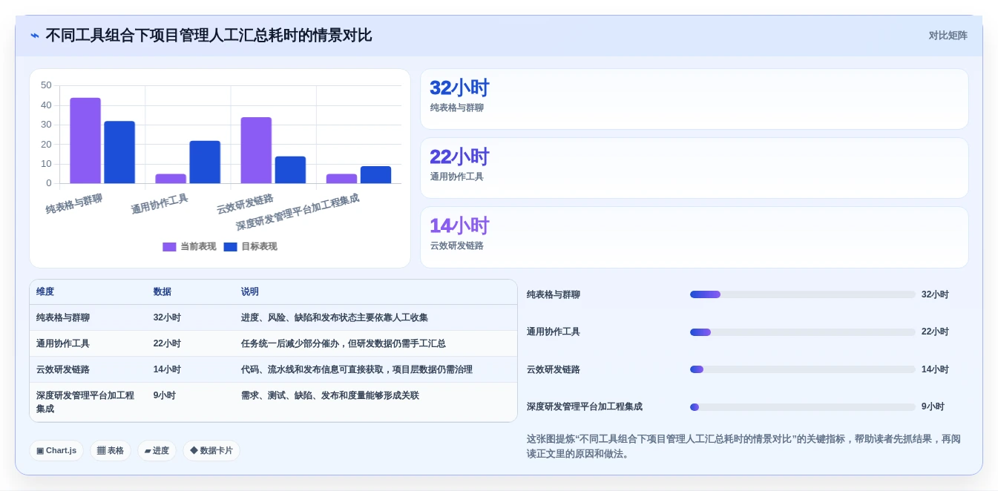The image size is (998, 491).
Task: Open the 22小时 通用协作工具 card
Action: [694, 168]
